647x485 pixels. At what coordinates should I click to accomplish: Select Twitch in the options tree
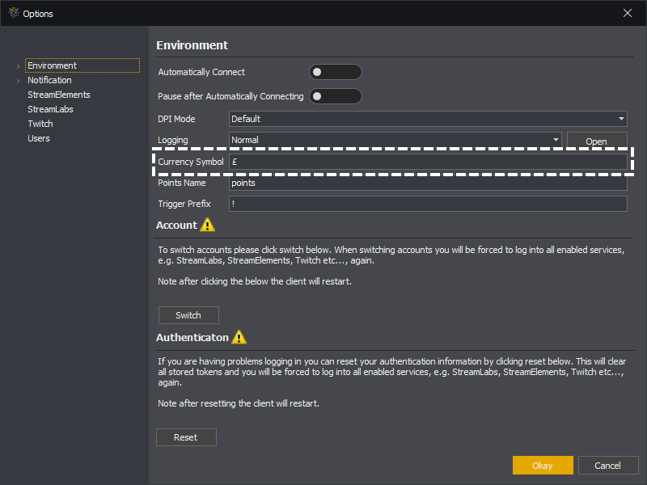point(40,124)
